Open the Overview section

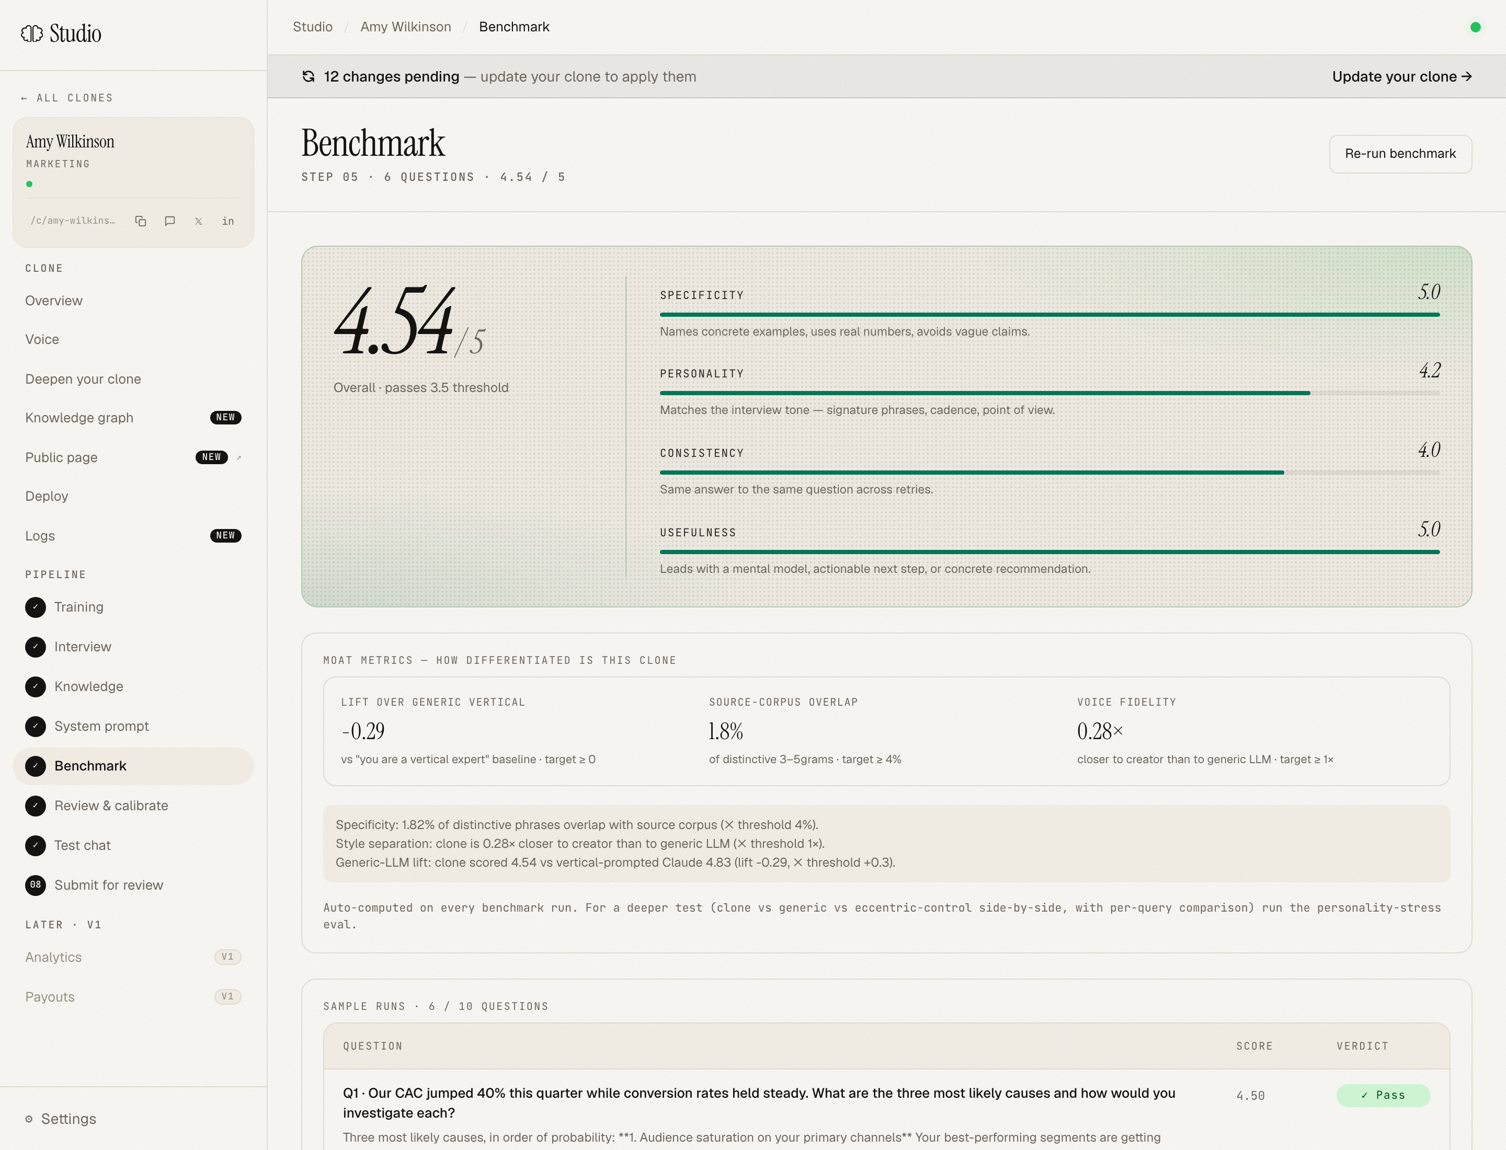pos(133,301)
